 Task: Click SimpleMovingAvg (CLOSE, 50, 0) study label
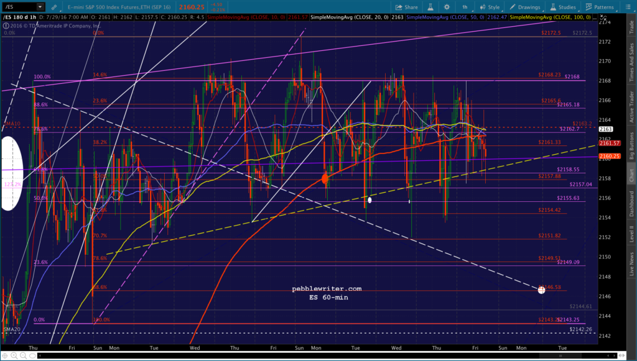[x=445, y=17]
